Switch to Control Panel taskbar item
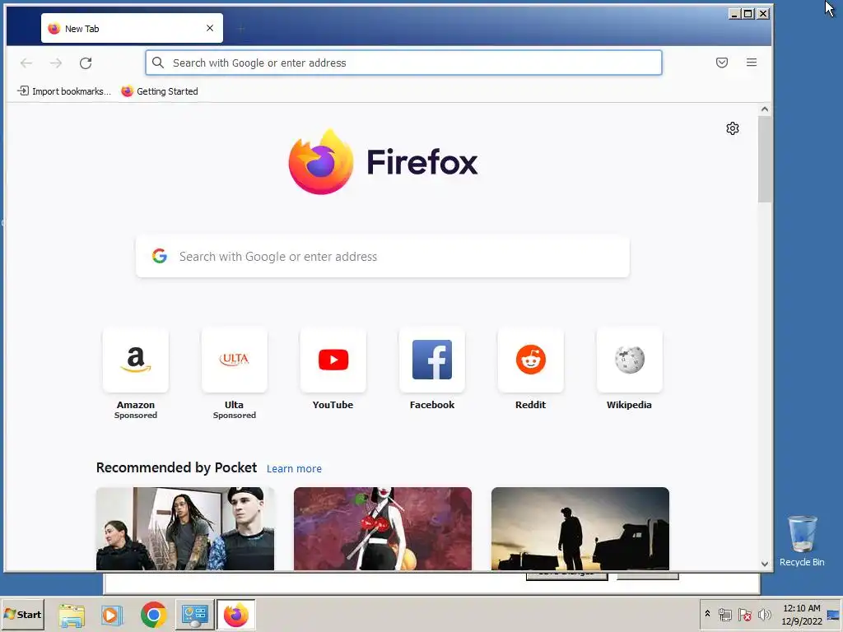Viewport: 843px width, 632px height. click(194, 615)
